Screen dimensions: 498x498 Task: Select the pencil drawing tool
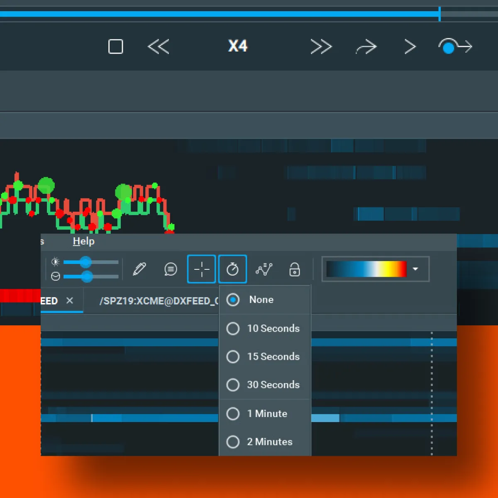[x=139, y=269]
